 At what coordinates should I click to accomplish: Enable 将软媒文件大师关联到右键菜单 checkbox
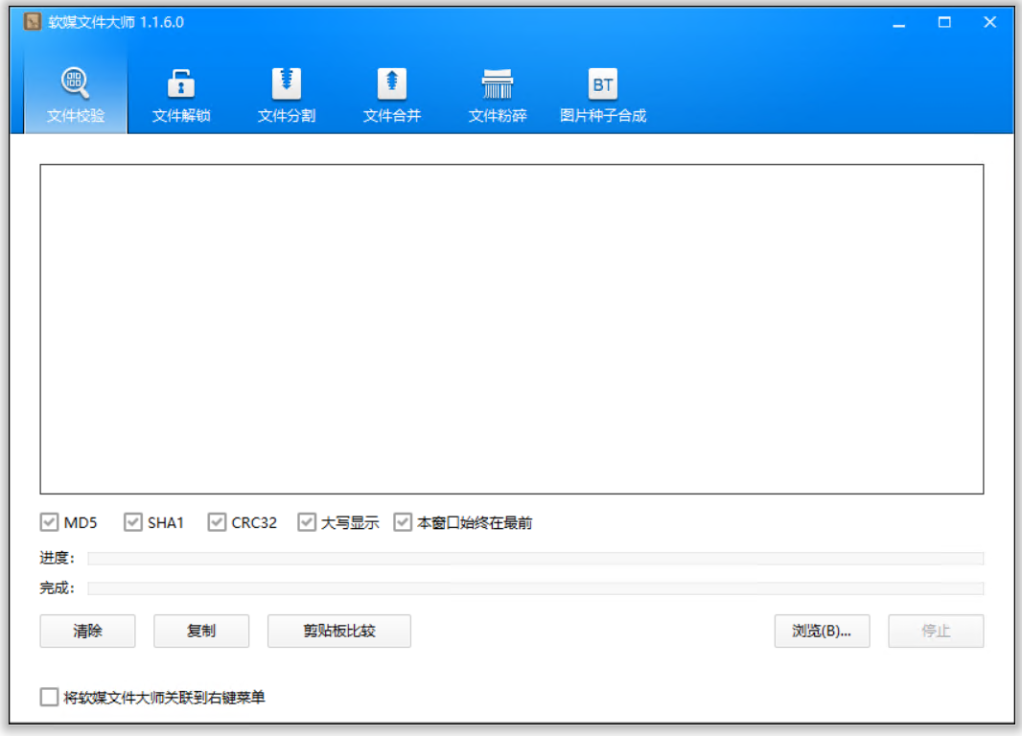tap(49, 697)
